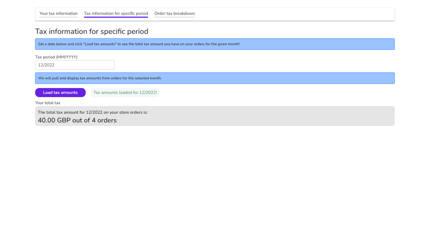Open the Your tax information tab
423x238 pixels.
point(58,14)
